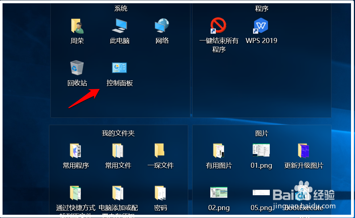The width and height of the screenshot is (355, 218).
Task: Run the 一键结束所有程序 tool
Action: 218,26
